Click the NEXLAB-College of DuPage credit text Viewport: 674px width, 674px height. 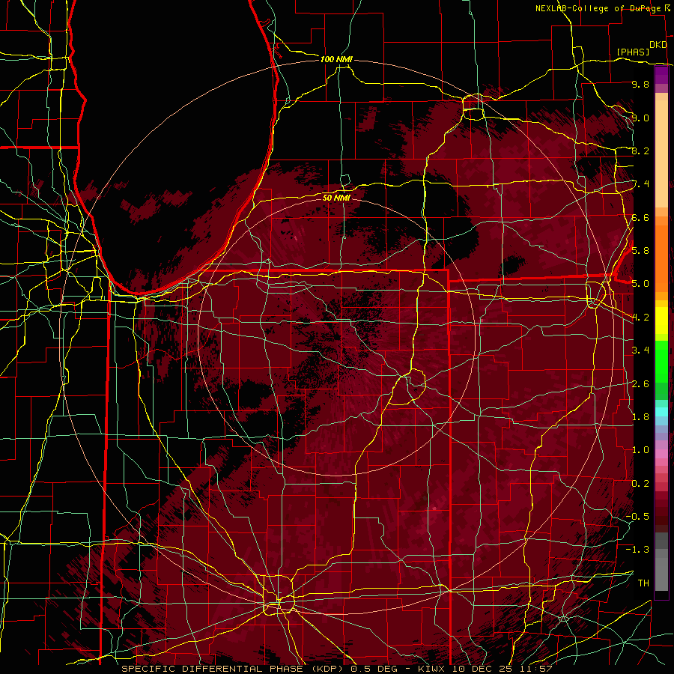[598, 8]
